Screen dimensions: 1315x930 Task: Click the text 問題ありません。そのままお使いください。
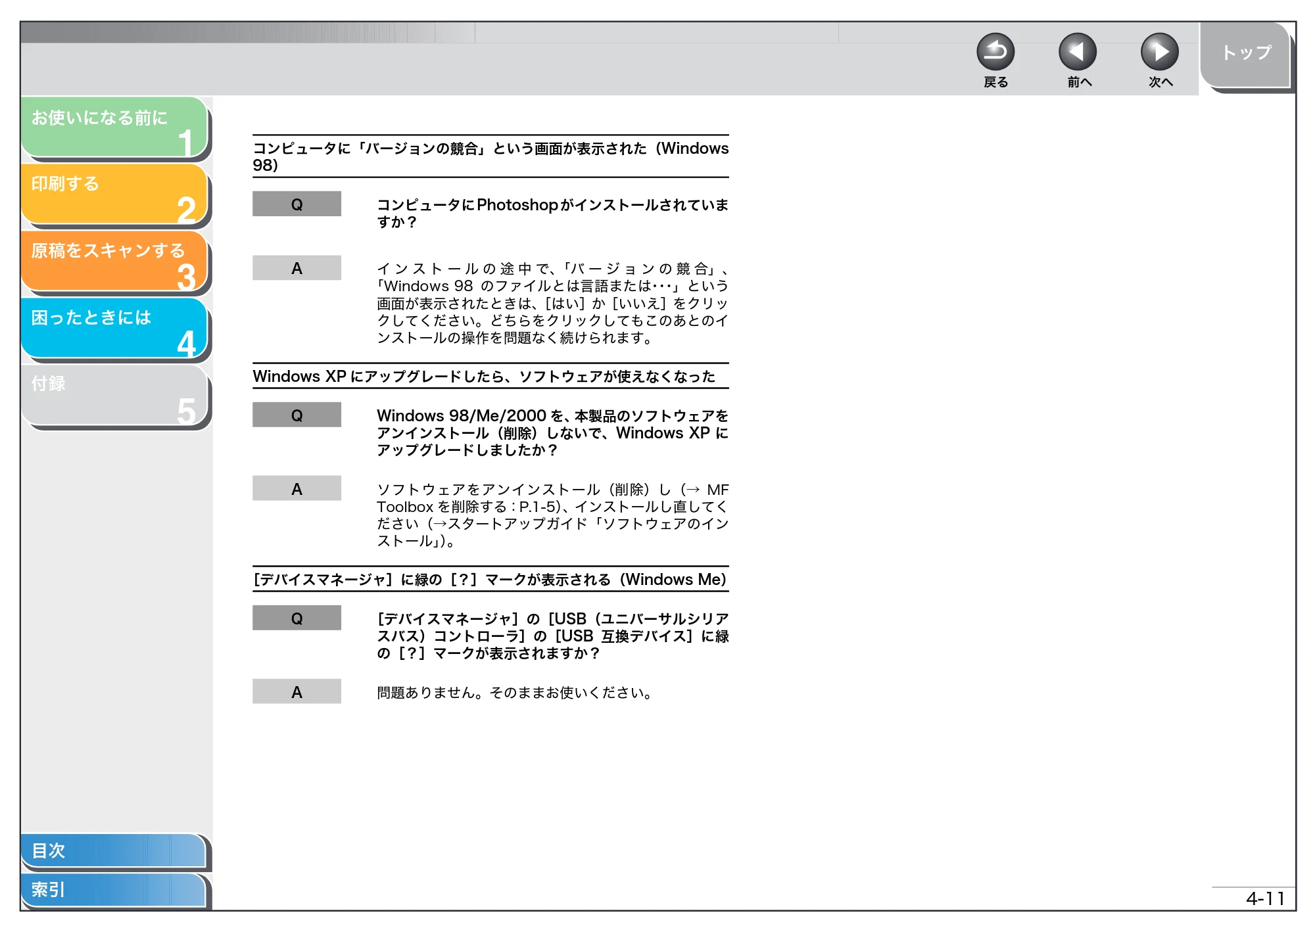click(x=515, y=693)
